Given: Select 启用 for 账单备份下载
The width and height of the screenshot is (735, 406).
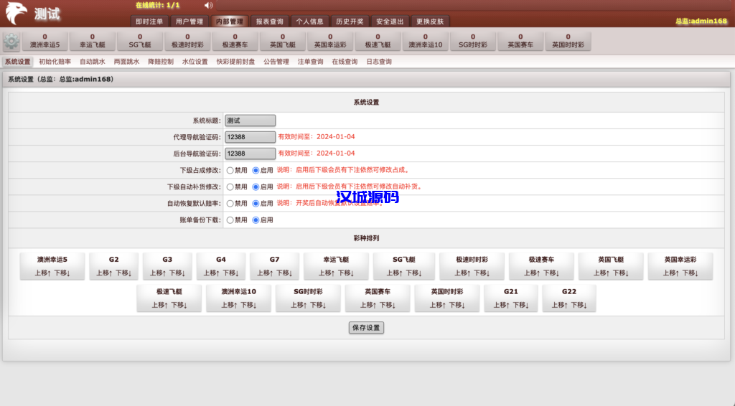Looking at the screenshot, I should pos(256,220).
